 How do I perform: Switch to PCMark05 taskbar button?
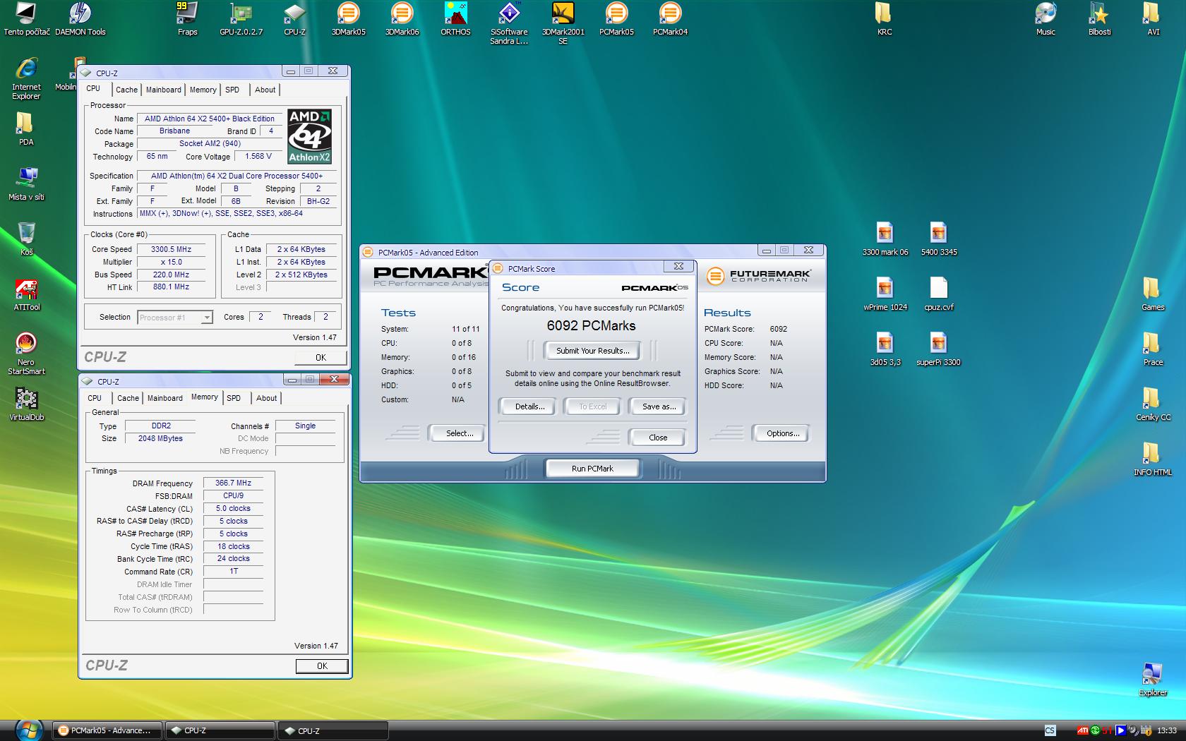[107, 730]
